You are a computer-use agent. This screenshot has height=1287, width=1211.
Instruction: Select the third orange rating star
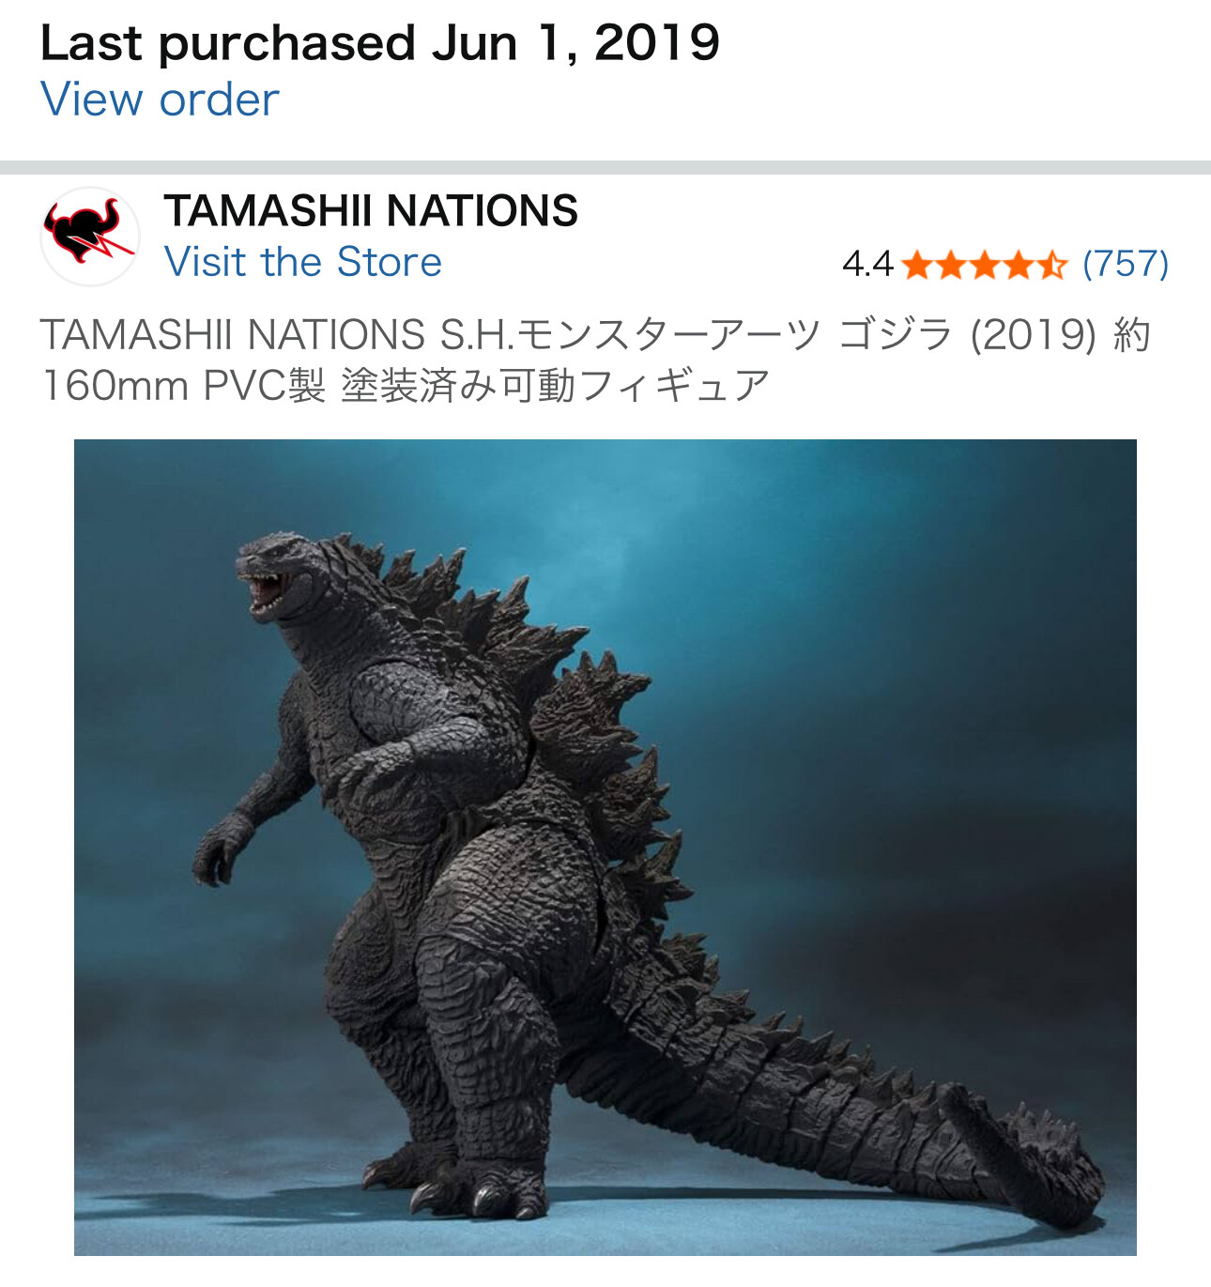[985, 265]
